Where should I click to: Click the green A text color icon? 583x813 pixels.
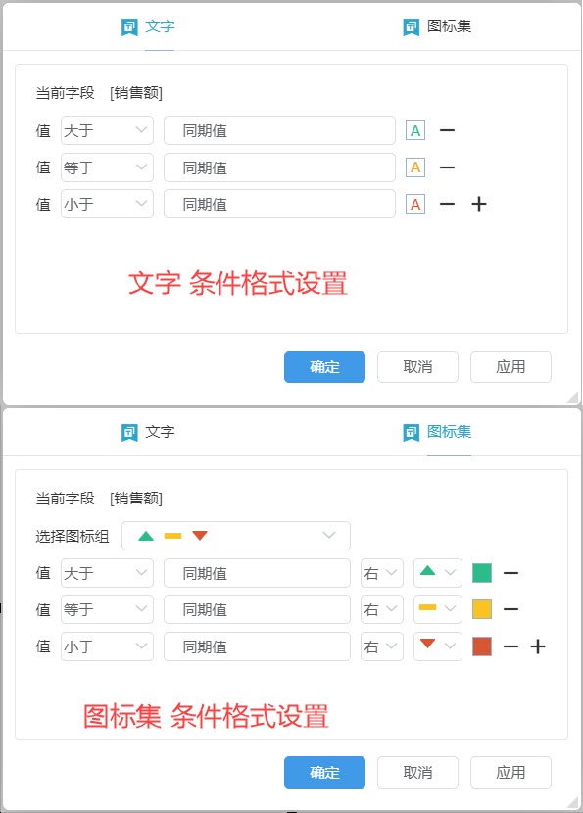[x=414, y=130]
